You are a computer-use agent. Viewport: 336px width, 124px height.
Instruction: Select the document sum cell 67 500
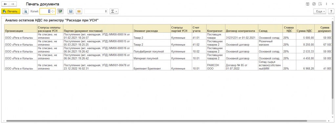coord(323,43)
